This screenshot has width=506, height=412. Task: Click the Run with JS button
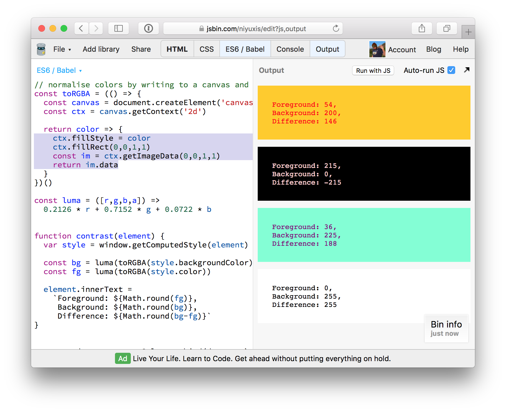click(x=373, y=71)
